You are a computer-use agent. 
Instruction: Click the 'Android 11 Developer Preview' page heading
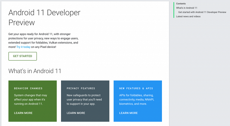coord(44,17)
